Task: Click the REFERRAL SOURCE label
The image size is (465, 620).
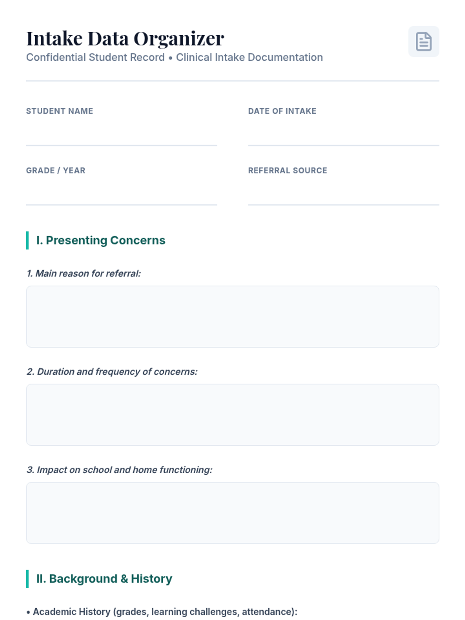Action: (x=288, y=170)
